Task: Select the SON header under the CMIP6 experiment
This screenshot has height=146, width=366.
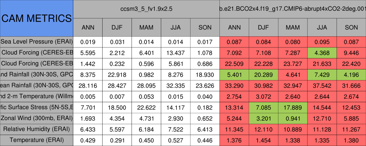Action: coord(351,27)
